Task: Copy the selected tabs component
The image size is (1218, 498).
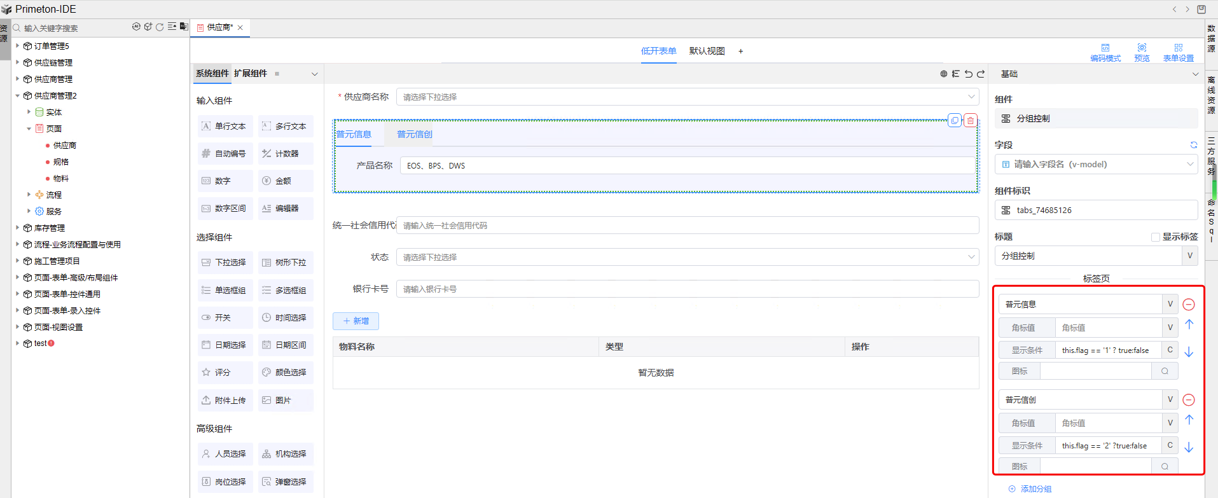Action: (x=955, y=120)
